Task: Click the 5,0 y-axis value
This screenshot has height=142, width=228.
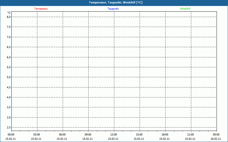Action: [9, 77]
